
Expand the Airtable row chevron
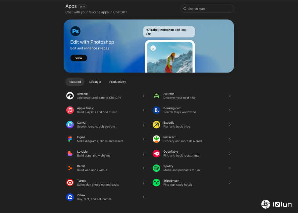tap(143, 96)
